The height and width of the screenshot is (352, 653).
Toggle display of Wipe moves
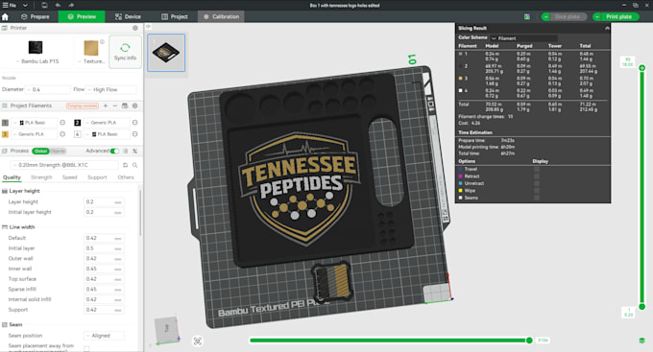click(537, 190)
